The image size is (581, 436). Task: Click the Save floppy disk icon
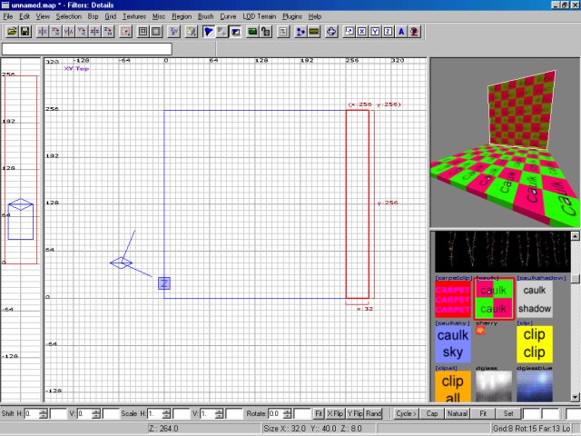[25, 32]
